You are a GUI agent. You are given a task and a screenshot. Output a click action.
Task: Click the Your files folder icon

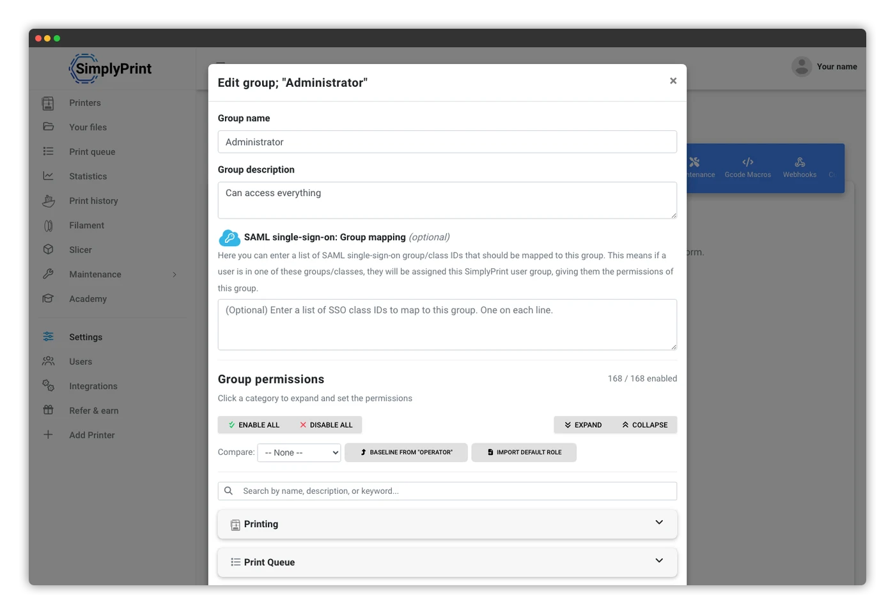(48, 127)
